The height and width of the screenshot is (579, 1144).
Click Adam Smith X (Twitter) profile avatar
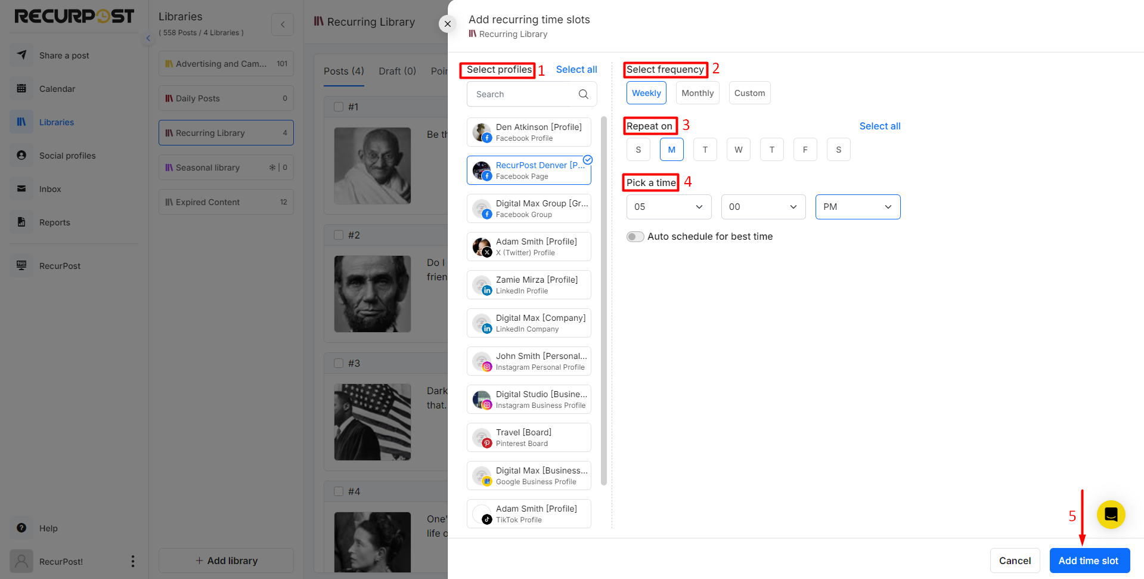pyautogui.click(x=482, y=246)
